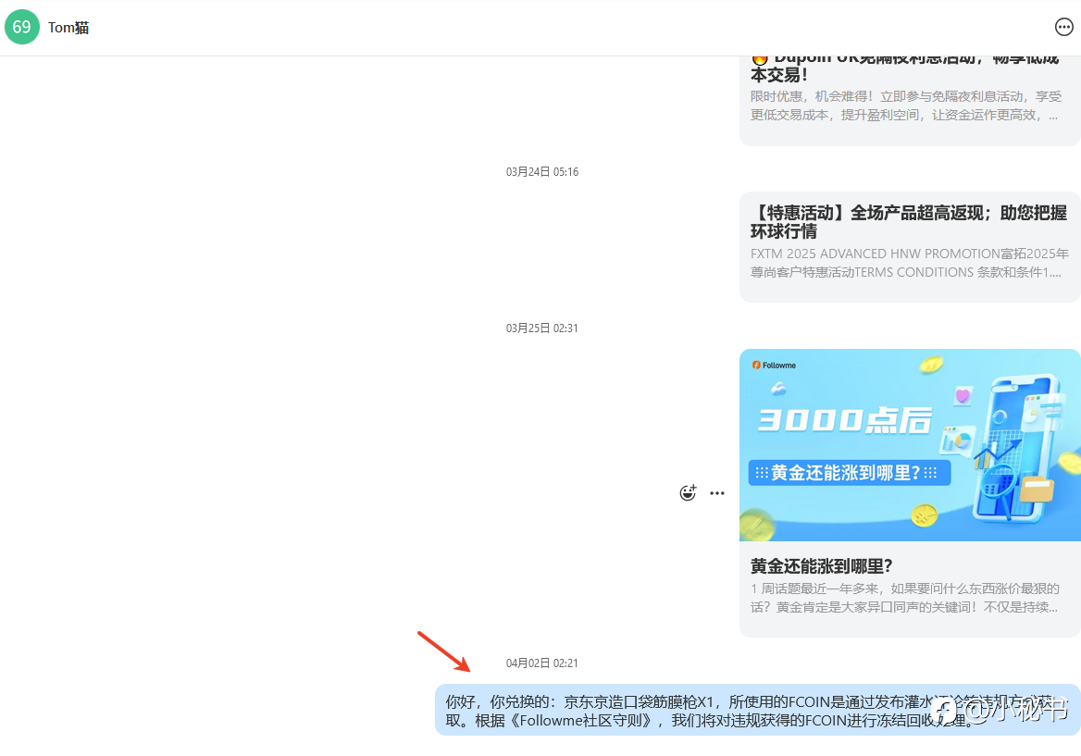The width and height of the screenshot is (1081, 756).
Task: Open the chat options menu in the header
Action: click(x=1063, y=27)
